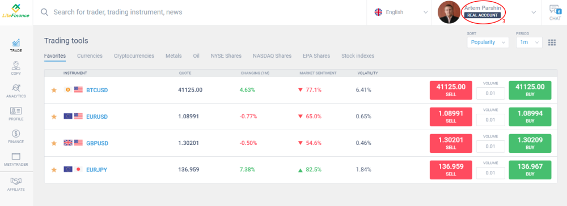Click the EURJPY change value 7.38%
Viewport: 567px width, 206px height.
point(248,170)
